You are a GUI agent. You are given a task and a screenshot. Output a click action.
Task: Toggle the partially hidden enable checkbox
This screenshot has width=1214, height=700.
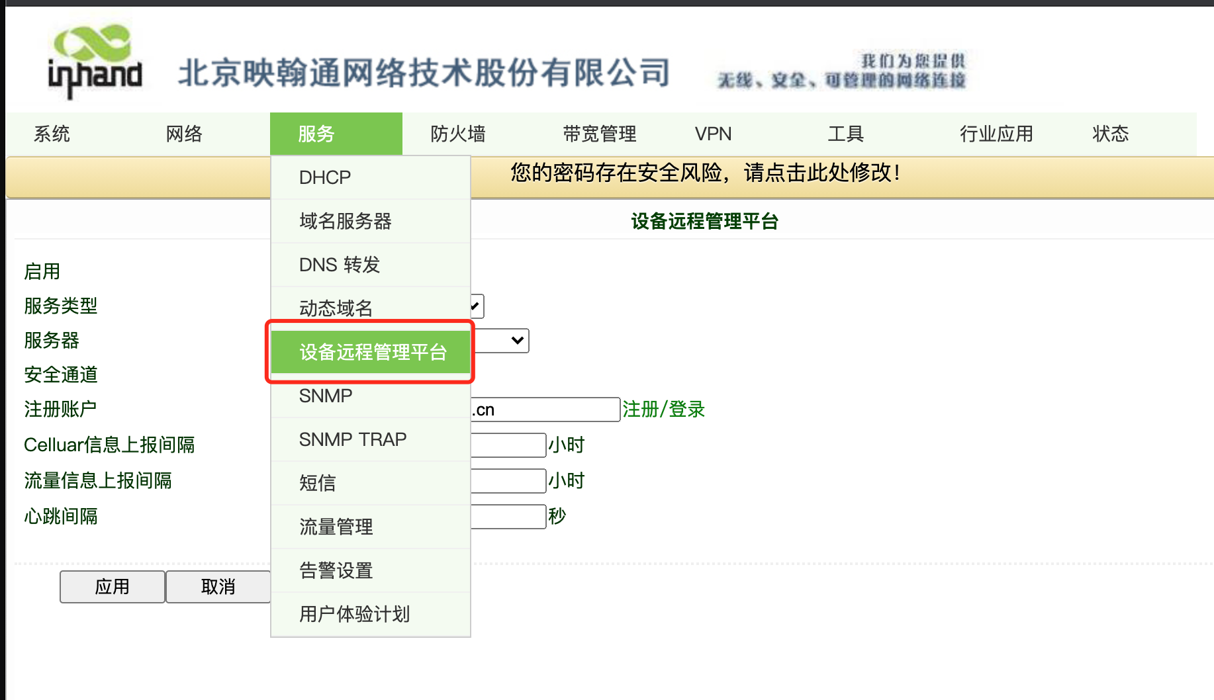(x=477, y=306)
